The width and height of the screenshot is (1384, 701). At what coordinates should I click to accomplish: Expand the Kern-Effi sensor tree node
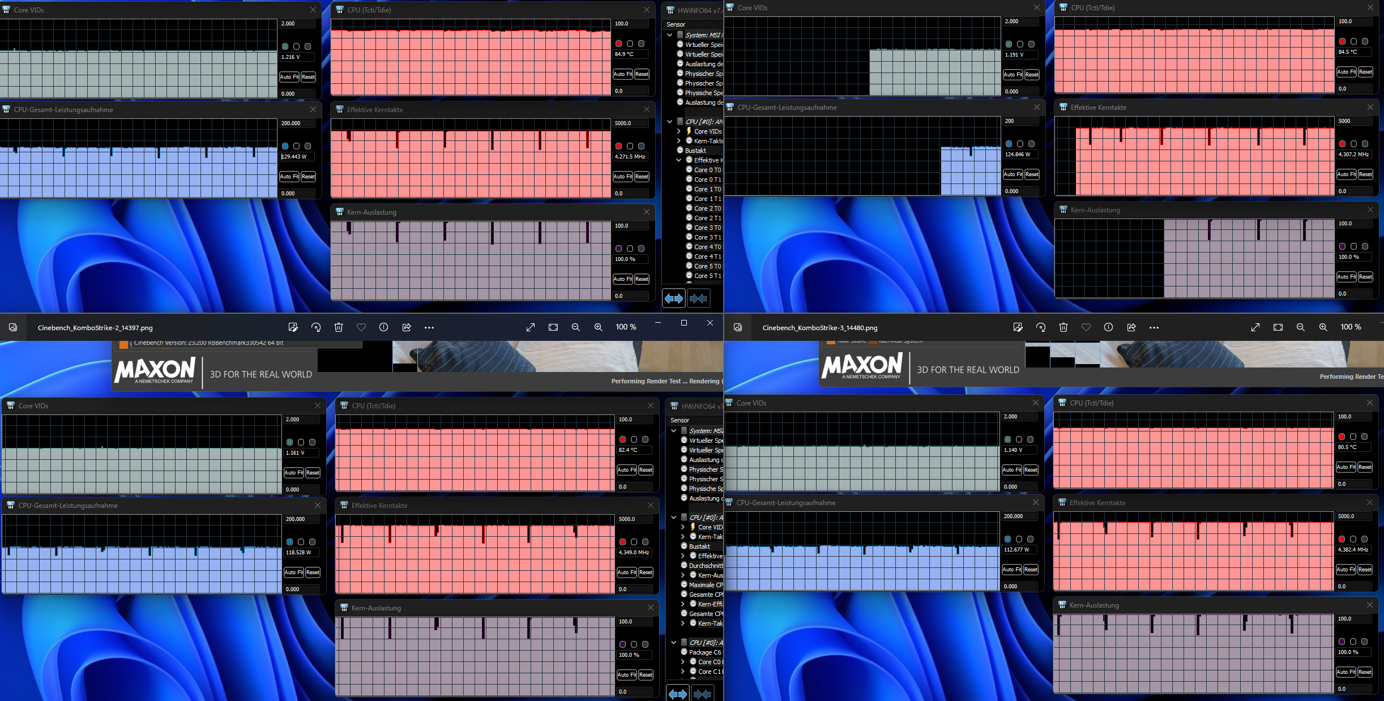683,604
